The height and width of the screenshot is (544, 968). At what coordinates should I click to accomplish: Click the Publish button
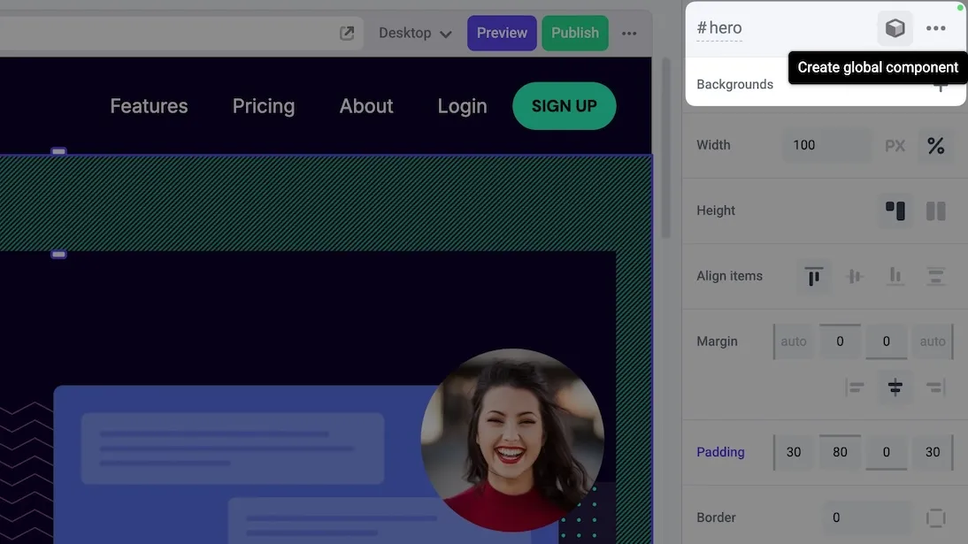pyautogui.click(x=575, y=34)
